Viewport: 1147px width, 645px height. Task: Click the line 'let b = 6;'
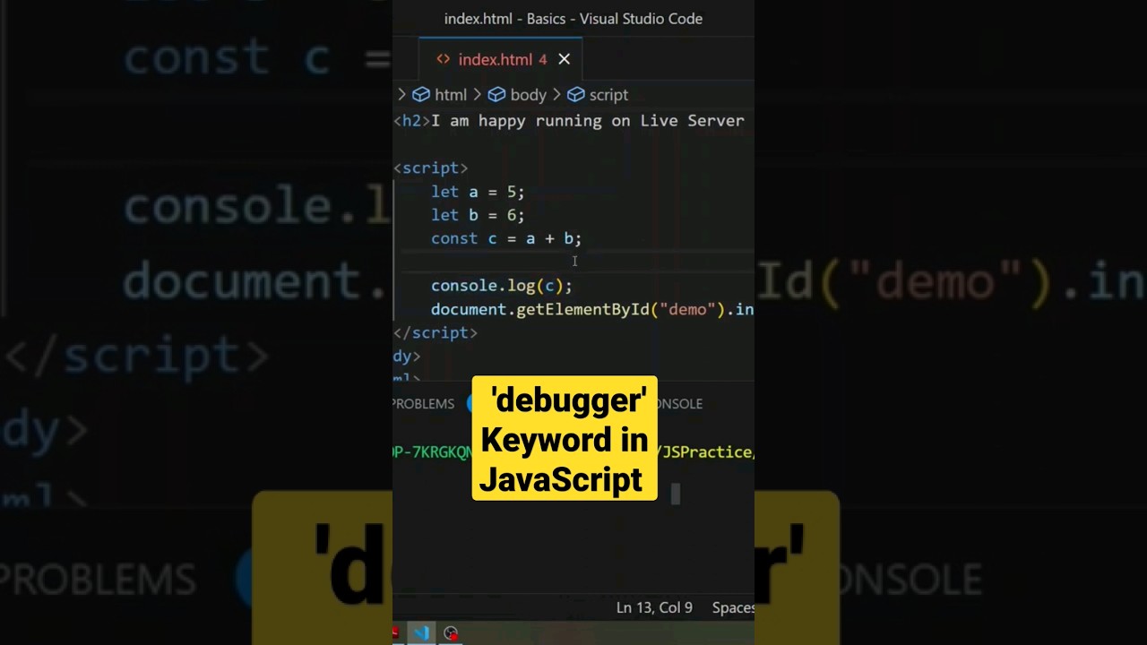click(478, 215)
